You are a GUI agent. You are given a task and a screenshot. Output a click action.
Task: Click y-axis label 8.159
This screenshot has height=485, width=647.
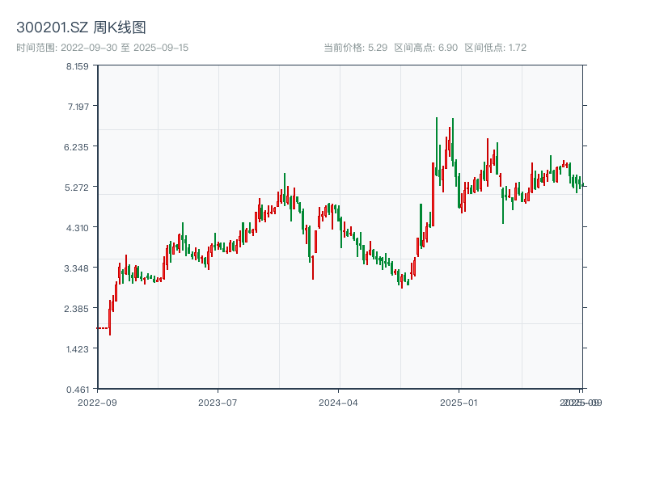tap(77, 66)
